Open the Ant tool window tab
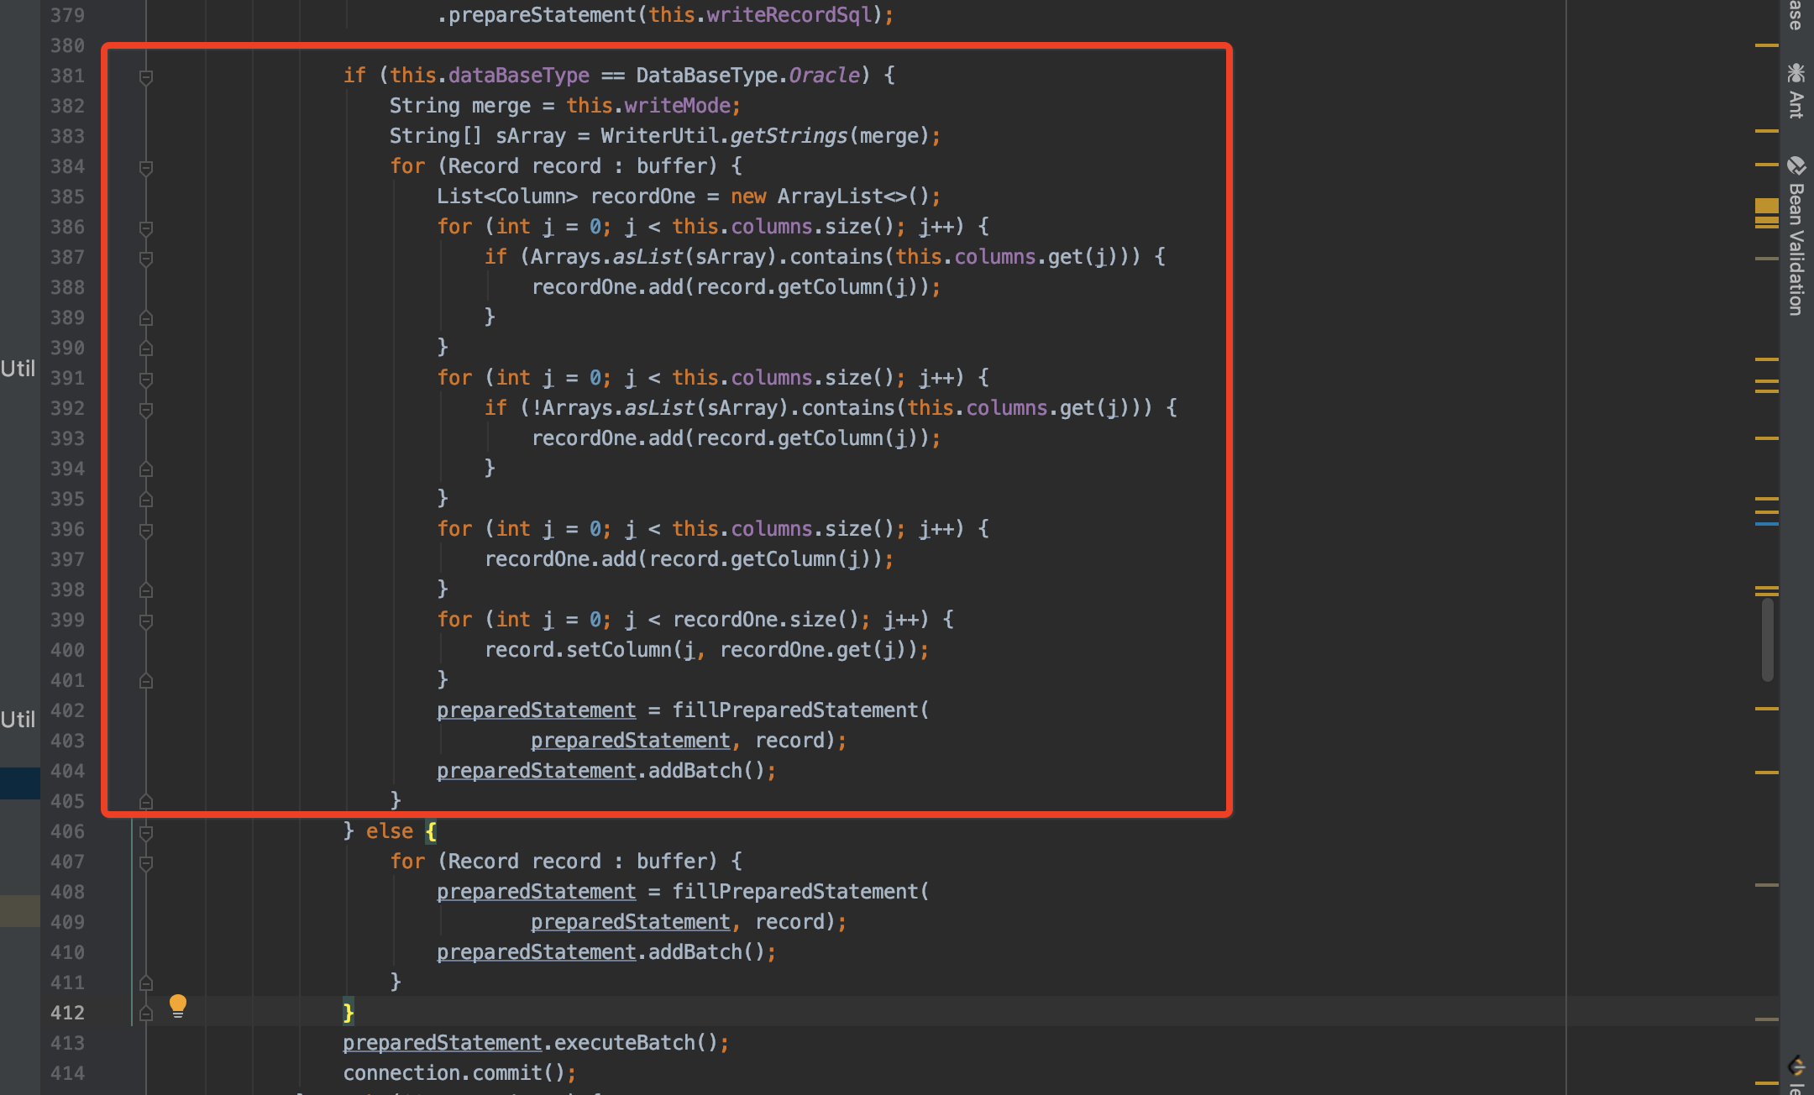The image size is (1814, 1095). click(x=1796, y=91)
